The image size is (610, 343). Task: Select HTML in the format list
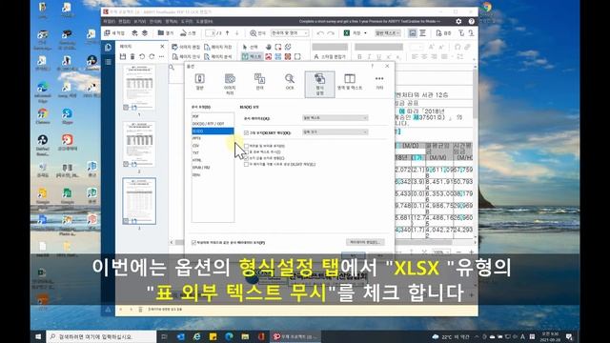tap(213, 160)
